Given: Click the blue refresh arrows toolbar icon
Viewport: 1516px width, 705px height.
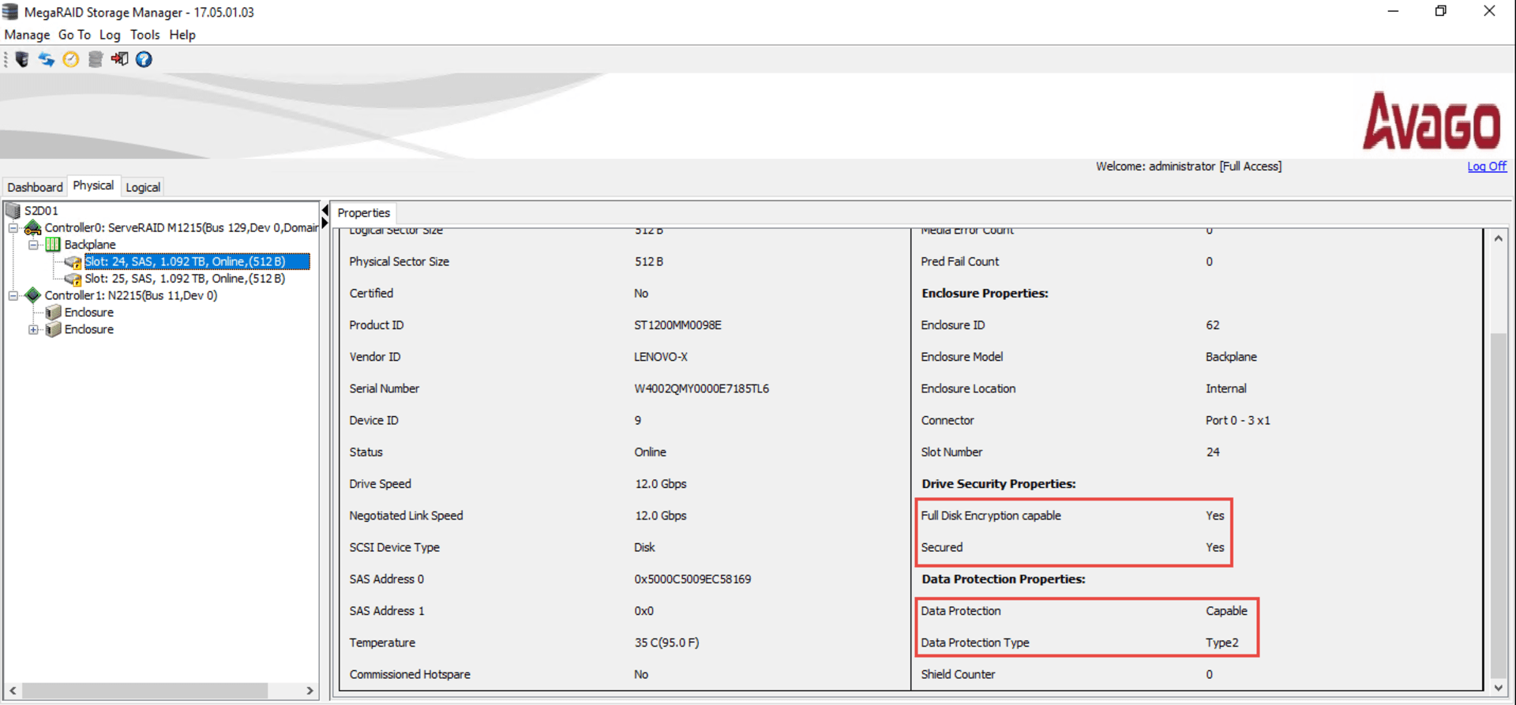Looking at the screenshot, I should [x=47, y=59].
